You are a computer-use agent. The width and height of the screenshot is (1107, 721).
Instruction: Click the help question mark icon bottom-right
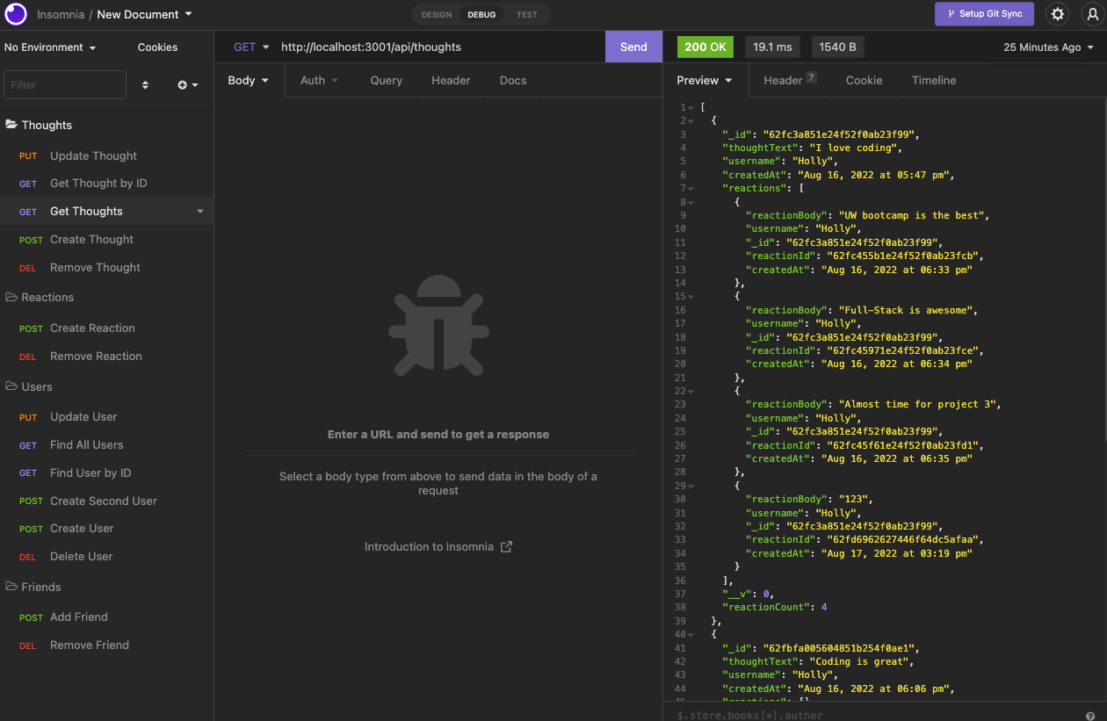1091,716
